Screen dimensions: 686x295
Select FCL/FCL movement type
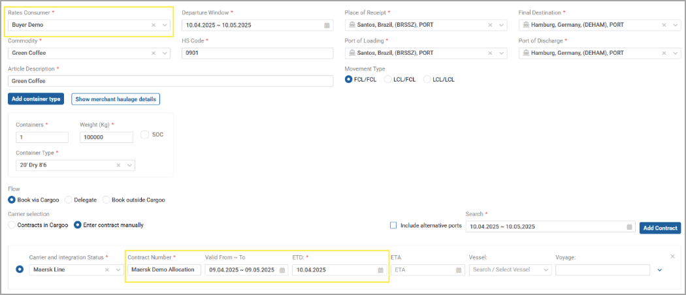pos(349,80)
